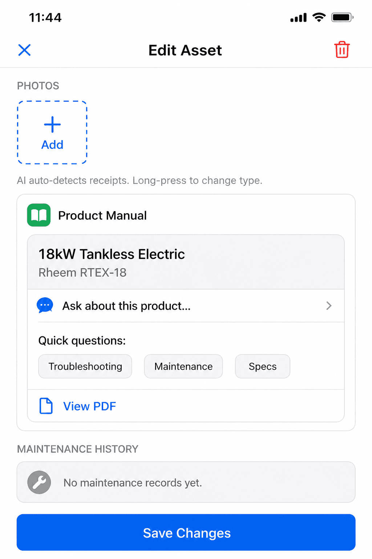Expand the chevron beside Ask about this product
This screenshot has height=559, width=372.
[329, 306]
